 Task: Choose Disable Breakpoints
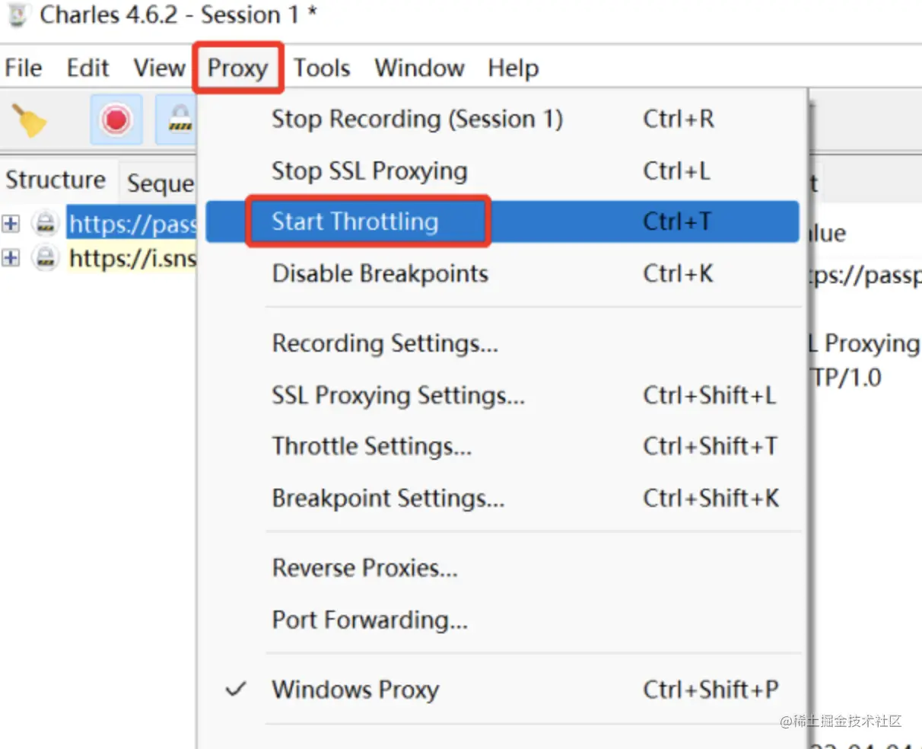[502, 274]
